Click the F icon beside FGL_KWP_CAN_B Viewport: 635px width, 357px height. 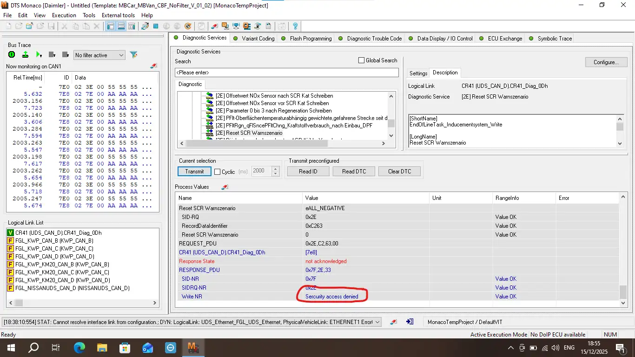click(10, 241)
